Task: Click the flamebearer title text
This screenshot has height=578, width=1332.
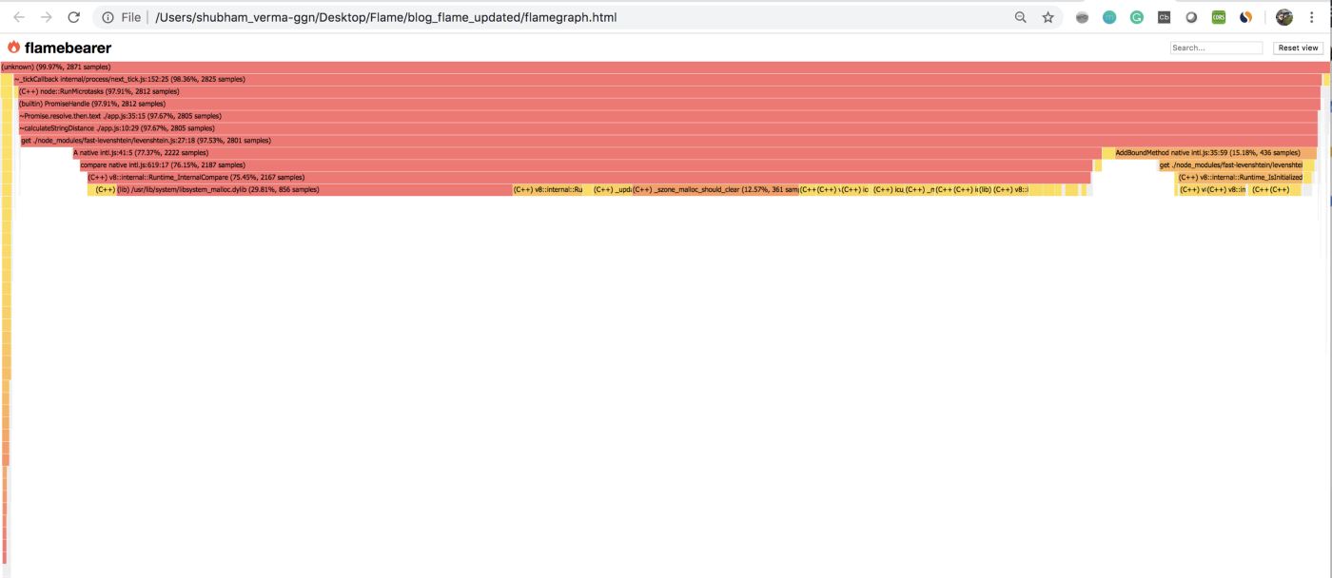Action: click(x=68, y=48)
